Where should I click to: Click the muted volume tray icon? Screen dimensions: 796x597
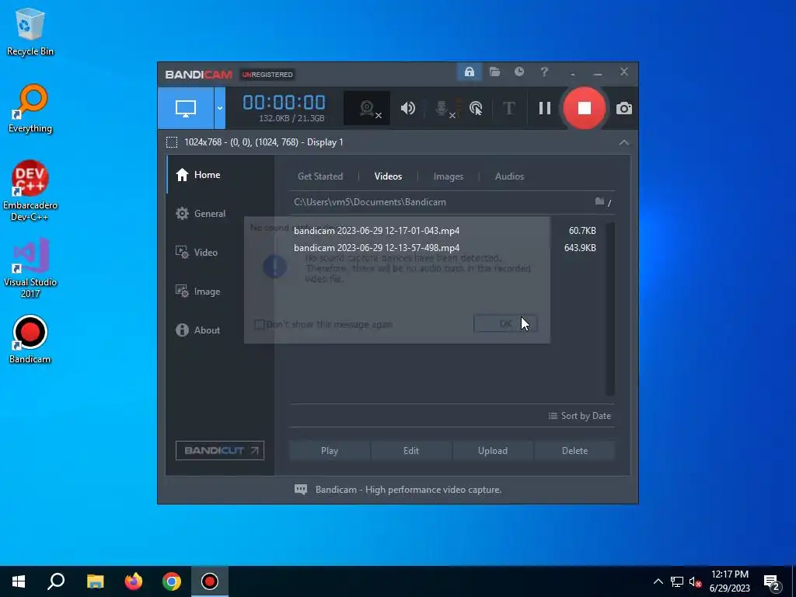[695, 581]
